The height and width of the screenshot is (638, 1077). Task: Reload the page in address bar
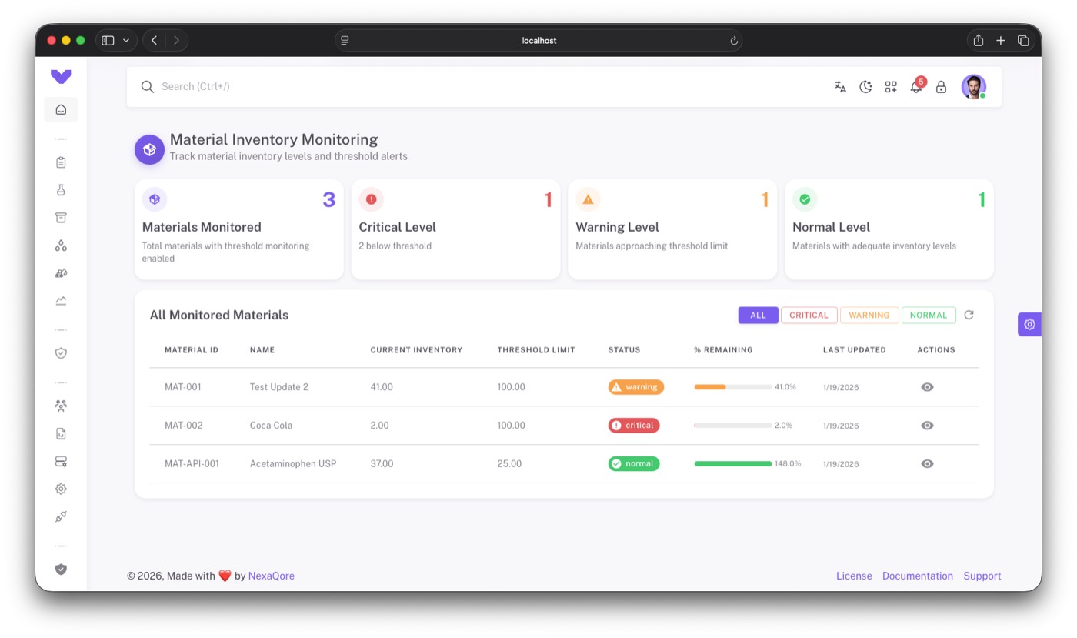(734, 41)
